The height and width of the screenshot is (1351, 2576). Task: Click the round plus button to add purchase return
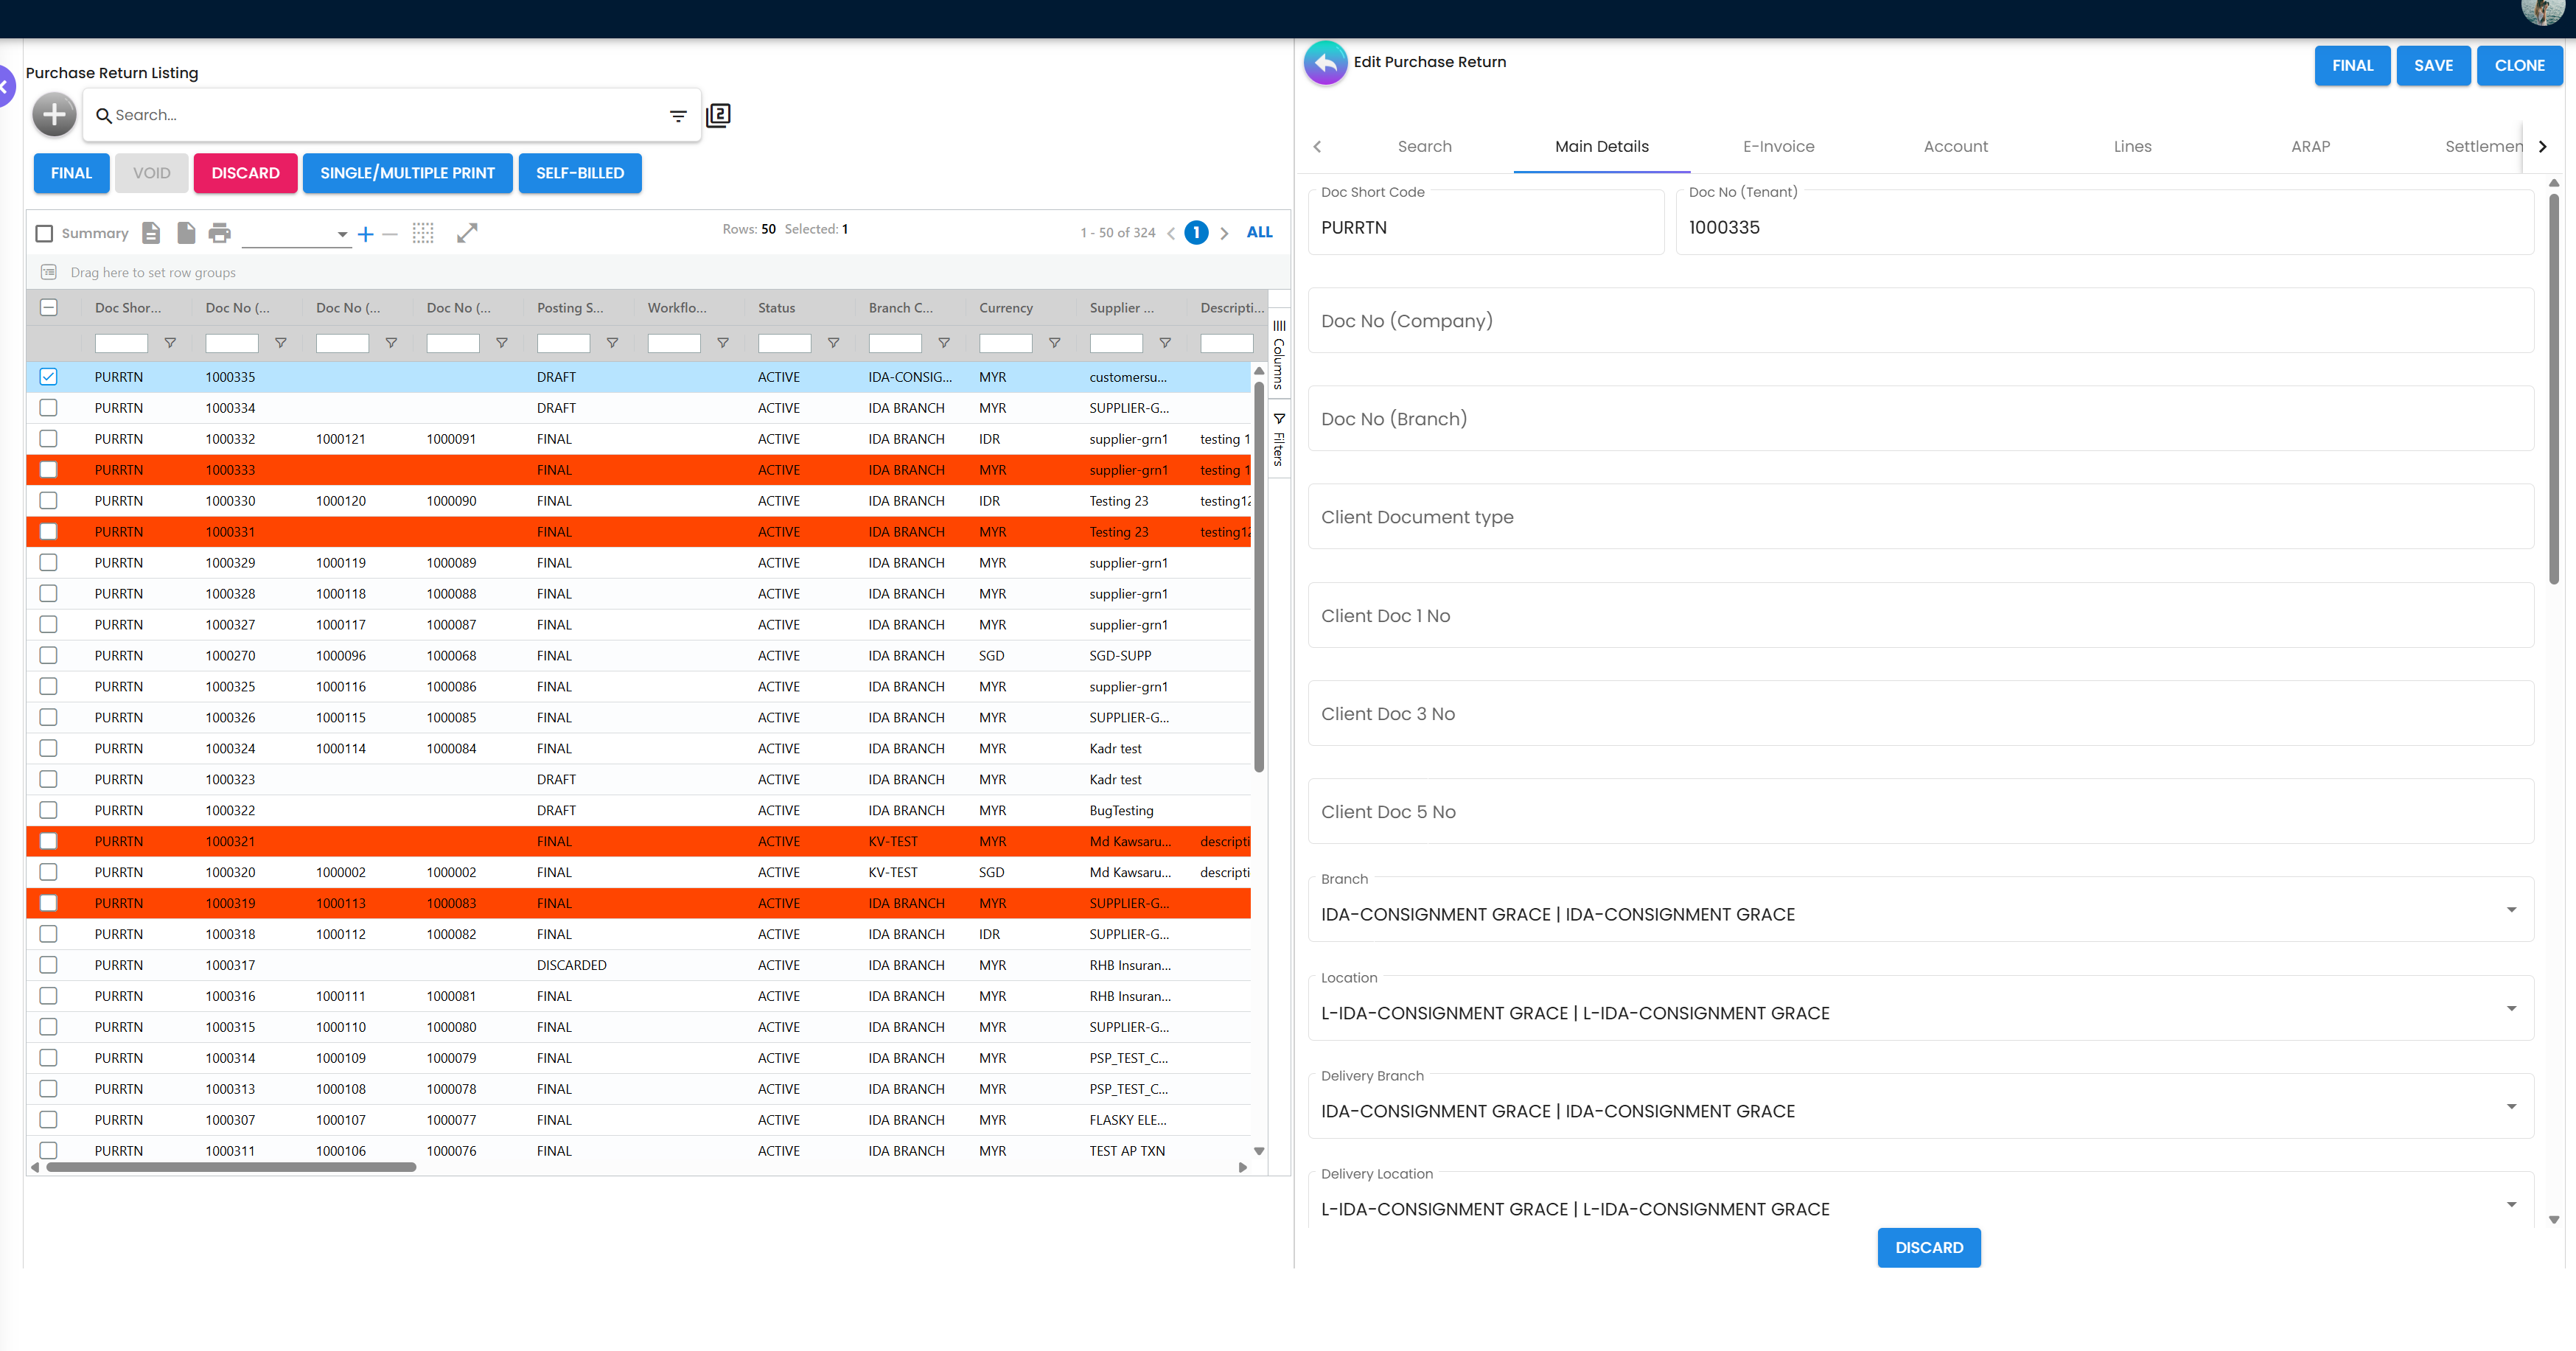(54, 115)
